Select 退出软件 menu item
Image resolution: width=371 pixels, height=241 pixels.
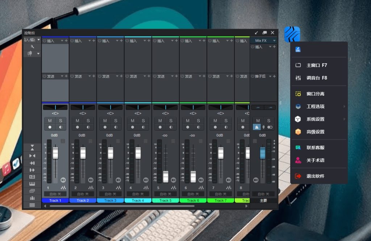click(319, 176)
